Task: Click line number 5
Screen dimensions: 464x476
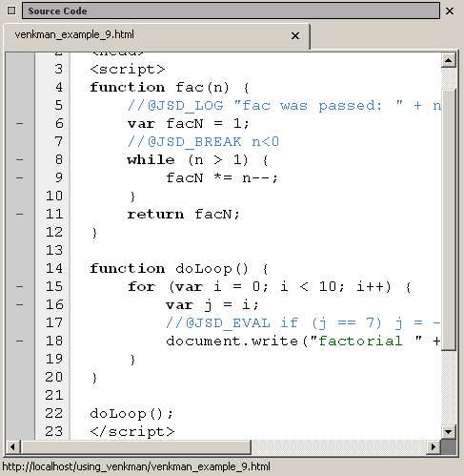Action: pos(59,105)
